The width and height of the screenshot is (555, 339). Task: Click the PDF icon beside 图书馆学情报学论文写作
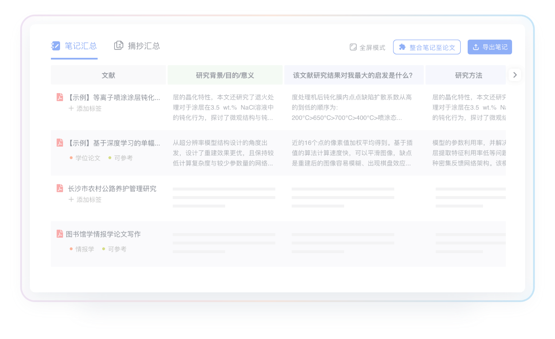point(60,234)
